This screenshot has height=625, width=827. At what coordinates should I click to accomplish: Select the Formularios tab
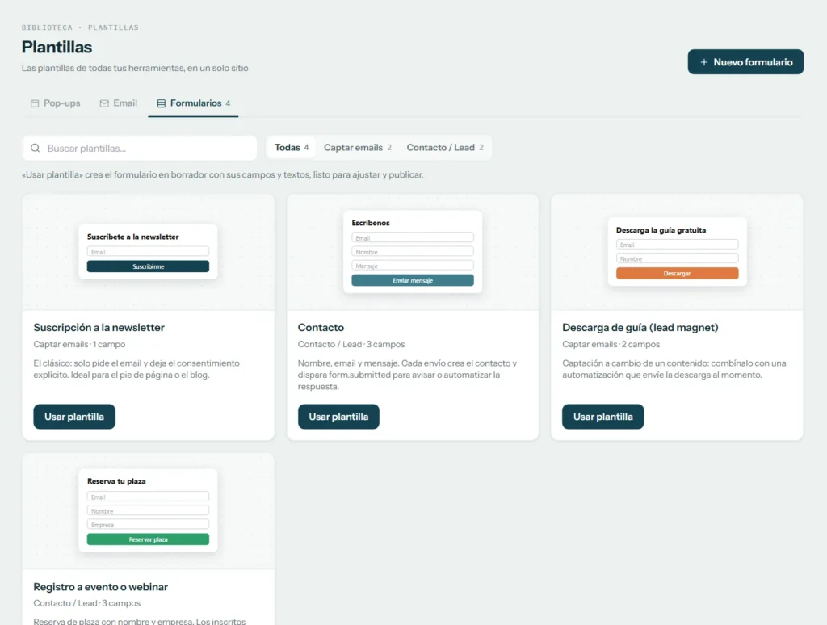193,103
